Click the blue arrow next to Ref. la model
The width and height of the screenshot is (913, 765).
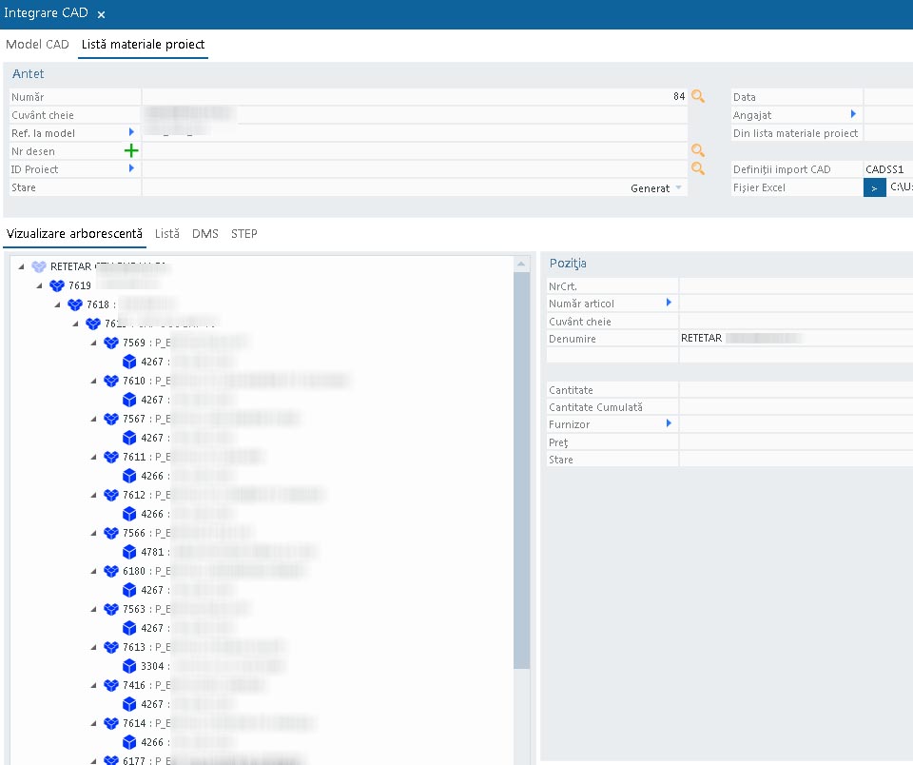[x=131, y=132]
